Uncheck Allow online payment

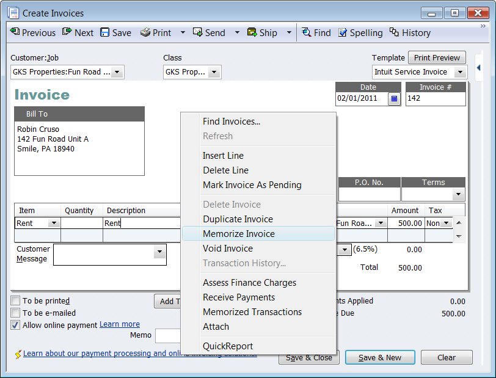pyautogui.click(x=15, y=325)
